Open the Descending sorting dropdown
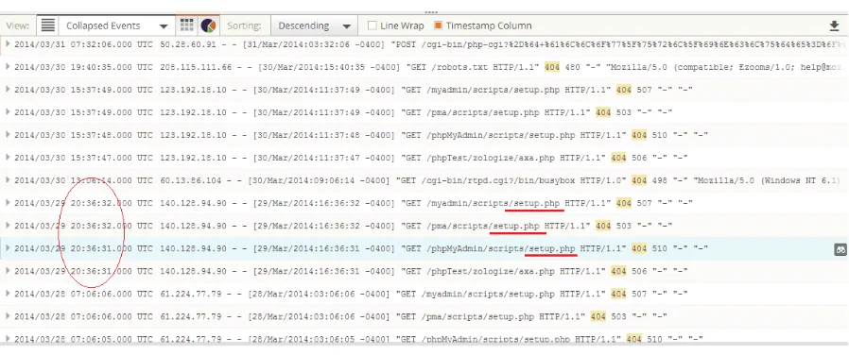 (x=314, y=25)
